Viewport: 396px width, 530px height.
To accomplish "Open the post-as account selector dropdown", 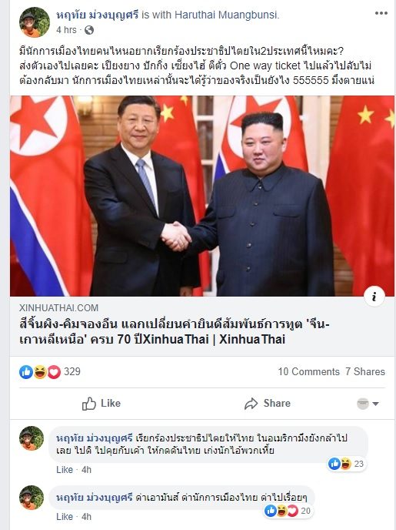I will pos(368,404).
